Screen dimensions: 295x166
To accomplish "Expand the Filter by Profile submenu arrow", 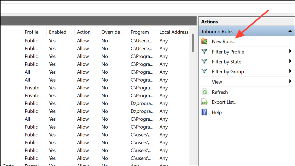I will [x=290, y=51].
